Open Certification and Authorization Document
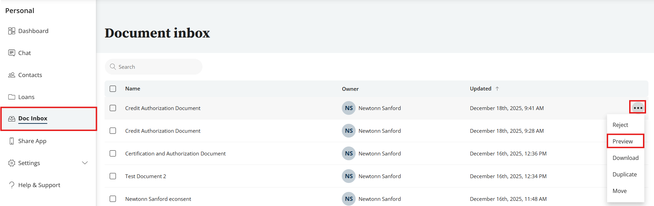The height and width of the screenshot is (206, 654). click(x=175, y=153)
